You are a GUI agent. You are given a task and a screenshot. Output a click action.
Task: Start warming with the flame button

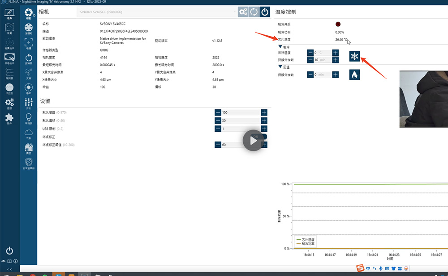click(x=355, y=75)
